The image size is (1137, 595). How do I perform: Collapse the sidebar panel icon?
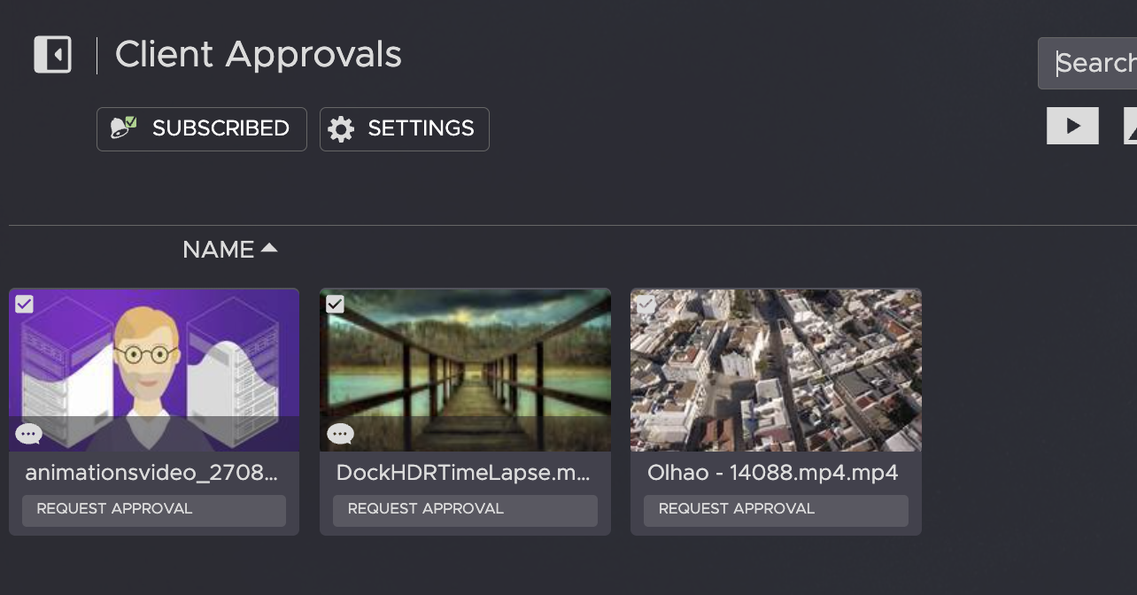point(52,55)
